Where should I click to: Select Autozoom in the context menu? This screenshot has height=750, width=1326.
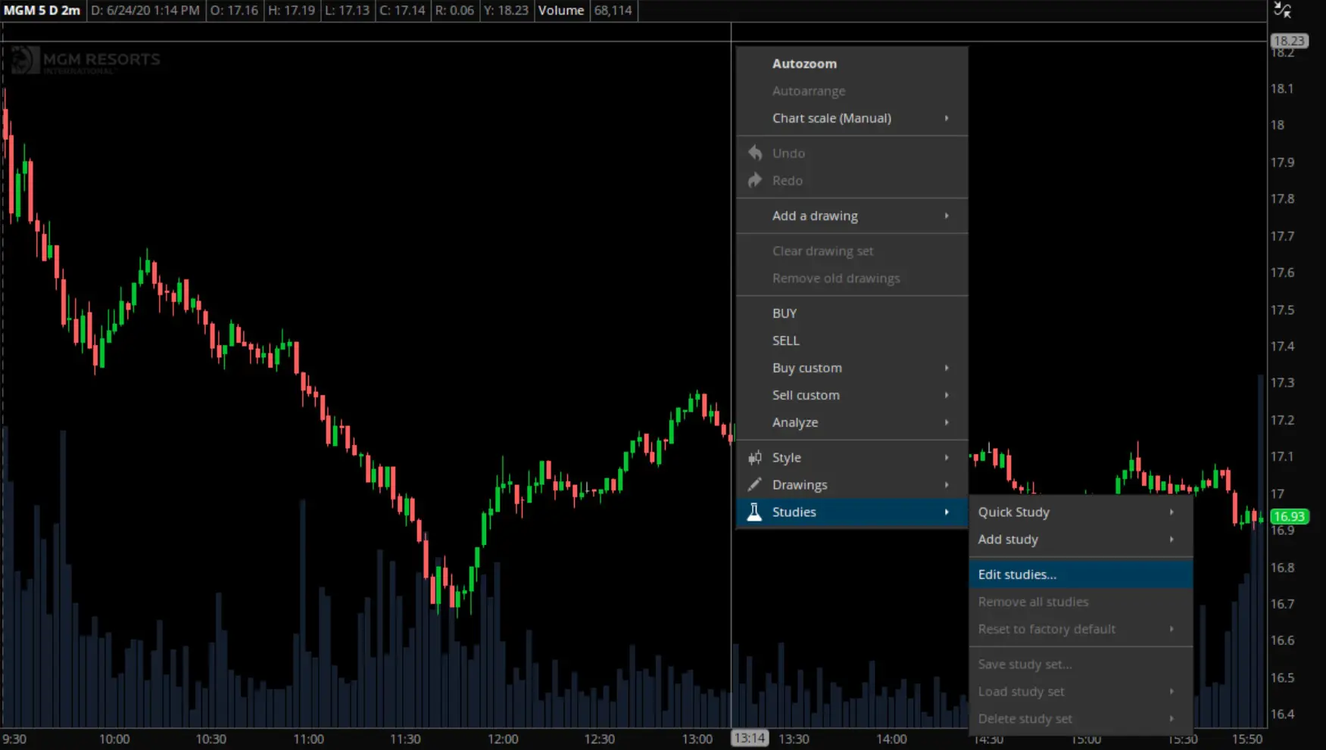(851, 64)
